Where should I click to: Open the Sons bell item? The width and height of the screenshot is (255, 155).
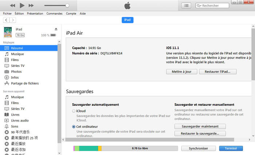tap(29, 126)
